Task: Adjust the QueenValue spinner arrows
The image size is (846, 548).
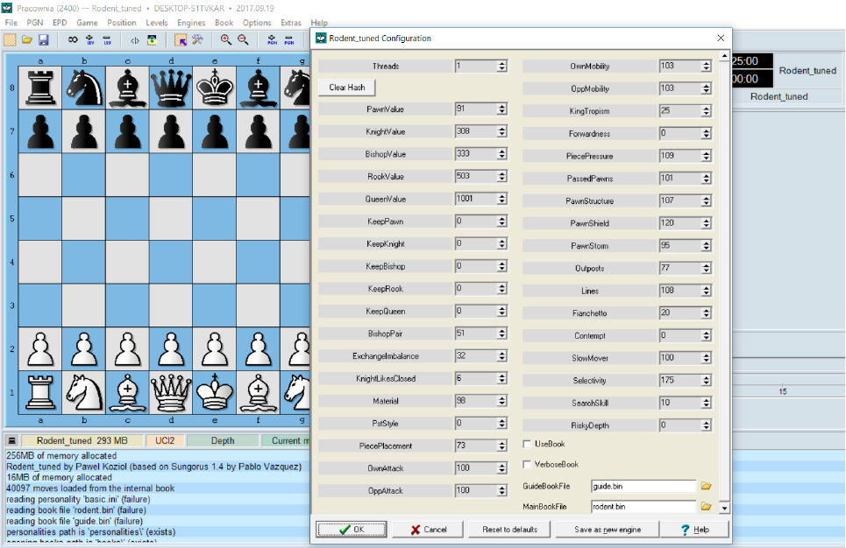Action: [501, 199]
